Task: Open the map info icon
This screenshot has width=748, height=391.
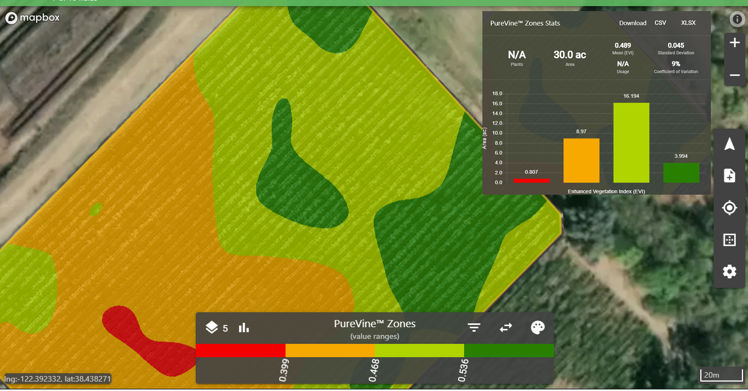Action: point(737,19)
